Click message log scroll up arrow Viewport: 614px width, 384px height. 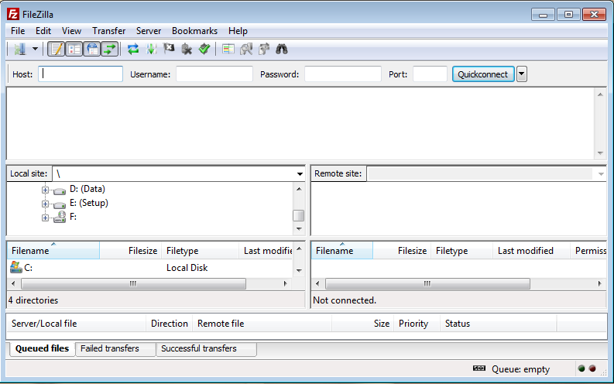tap(600, 94)
